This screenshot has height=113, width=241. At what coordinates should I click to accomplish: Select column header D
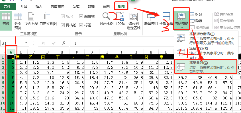(48, 52)
